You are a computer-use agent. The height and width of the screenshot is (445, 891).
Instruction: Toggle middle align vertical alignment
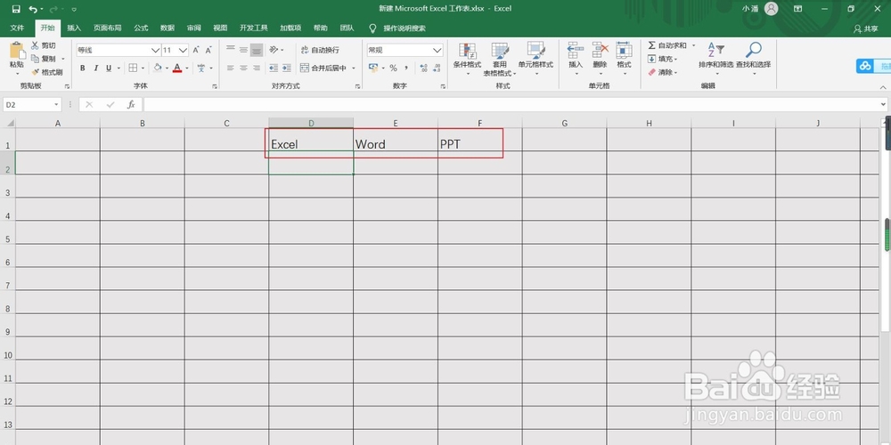(243, 50)
